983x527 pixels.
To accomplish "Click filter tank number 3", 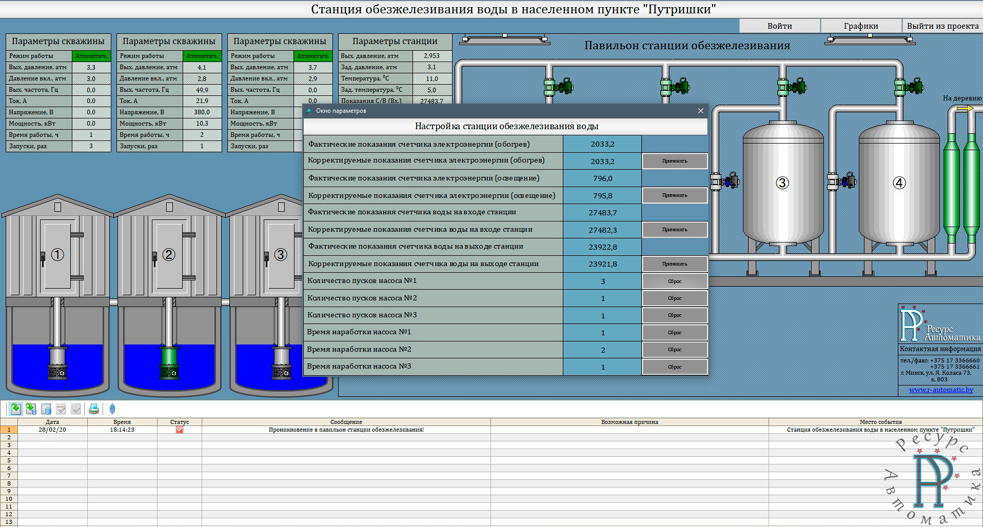I will (782, 183).
